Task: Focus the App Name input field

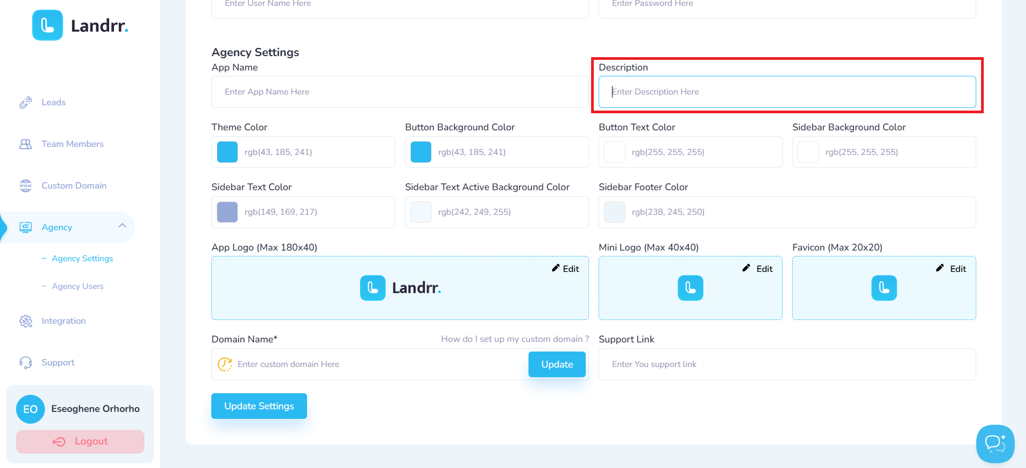Action: pos(400,92)
